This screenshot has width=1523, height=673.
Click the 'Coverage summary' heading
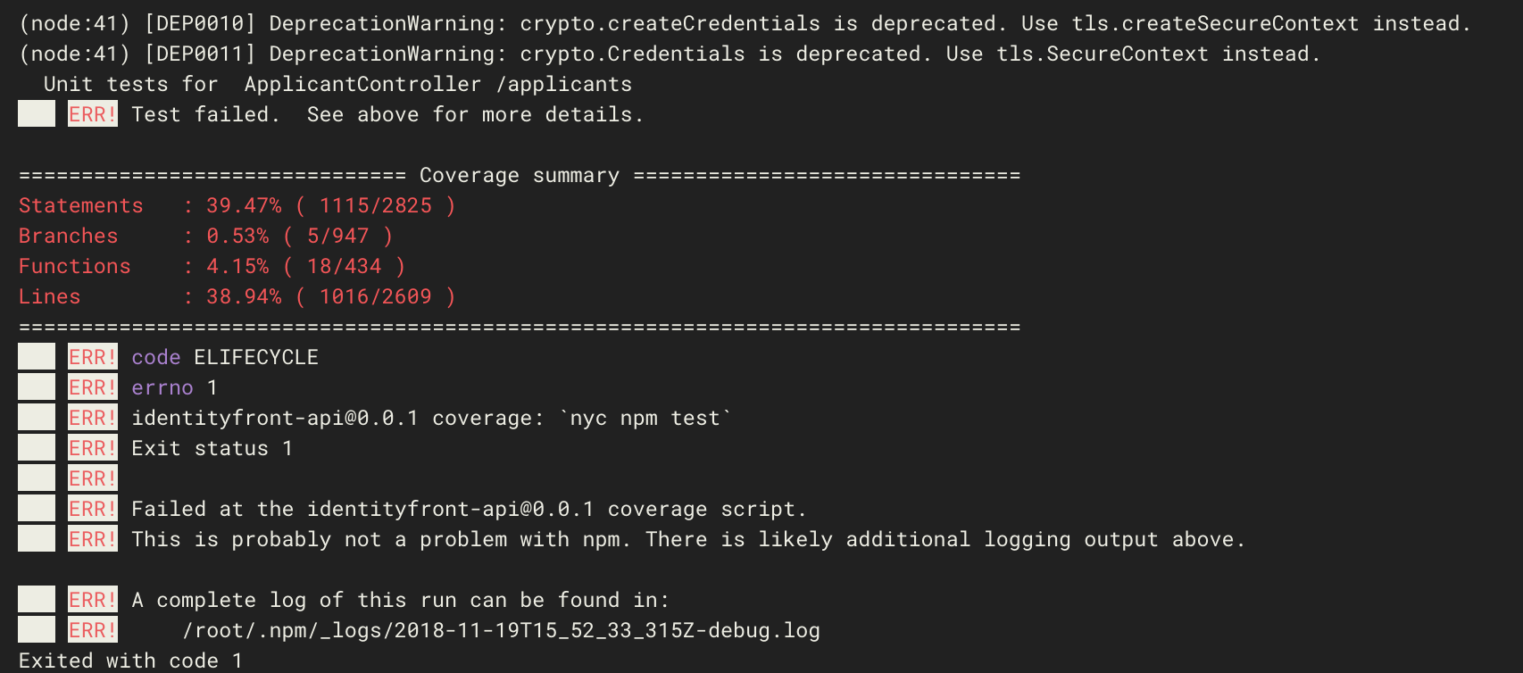(x=520, y=176)
